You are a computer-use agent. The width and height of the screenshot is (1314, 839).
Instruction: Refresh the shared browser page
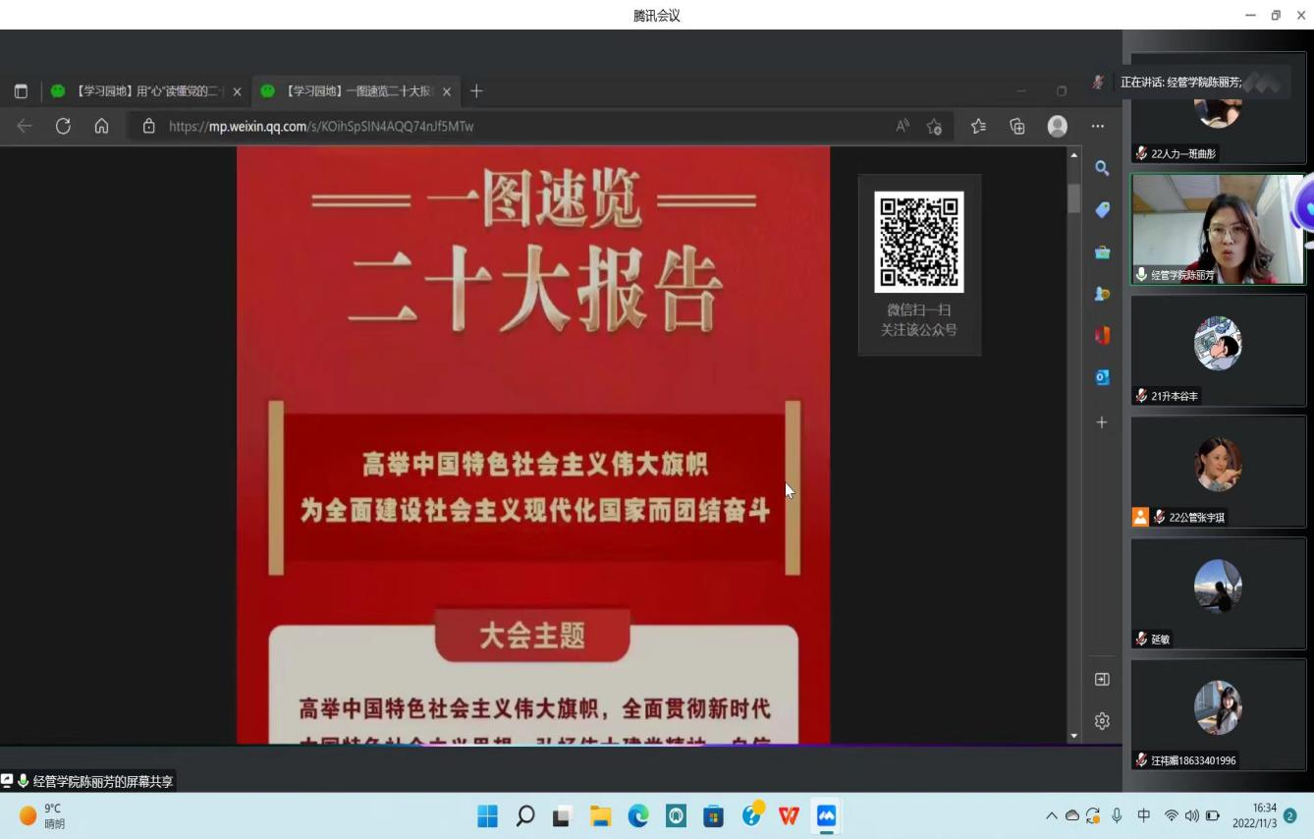(63, 126)
